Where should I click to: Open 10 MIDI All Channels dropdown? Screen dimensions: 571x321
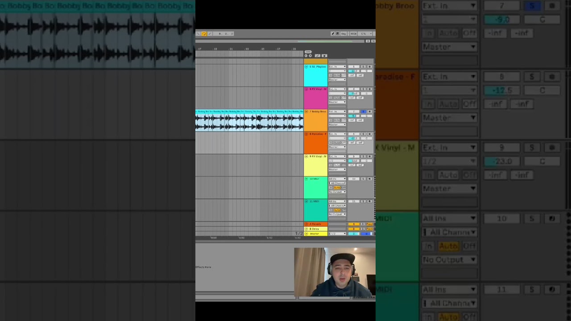[x=337, y=183]
